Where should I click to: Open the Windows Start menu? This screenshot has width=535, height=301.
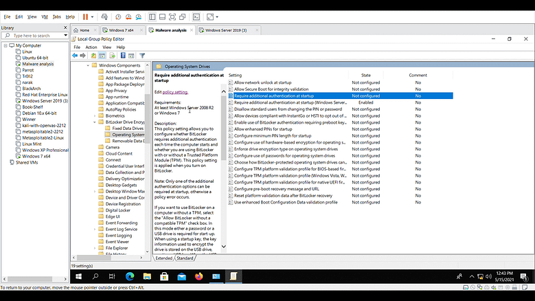[78, 276]
